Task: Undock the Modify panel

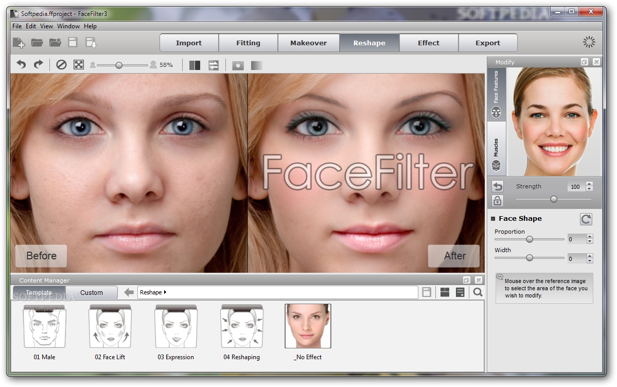Action: click(x=585, y=62)
